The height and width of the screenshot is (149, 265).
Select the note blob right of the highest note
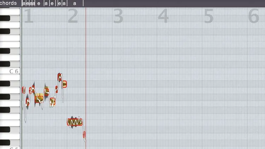point(64,84)
